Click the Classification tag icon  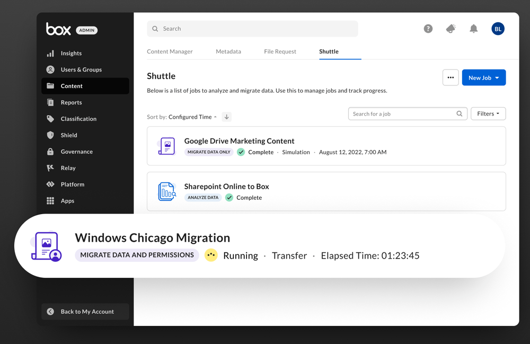tap(50, 119)
